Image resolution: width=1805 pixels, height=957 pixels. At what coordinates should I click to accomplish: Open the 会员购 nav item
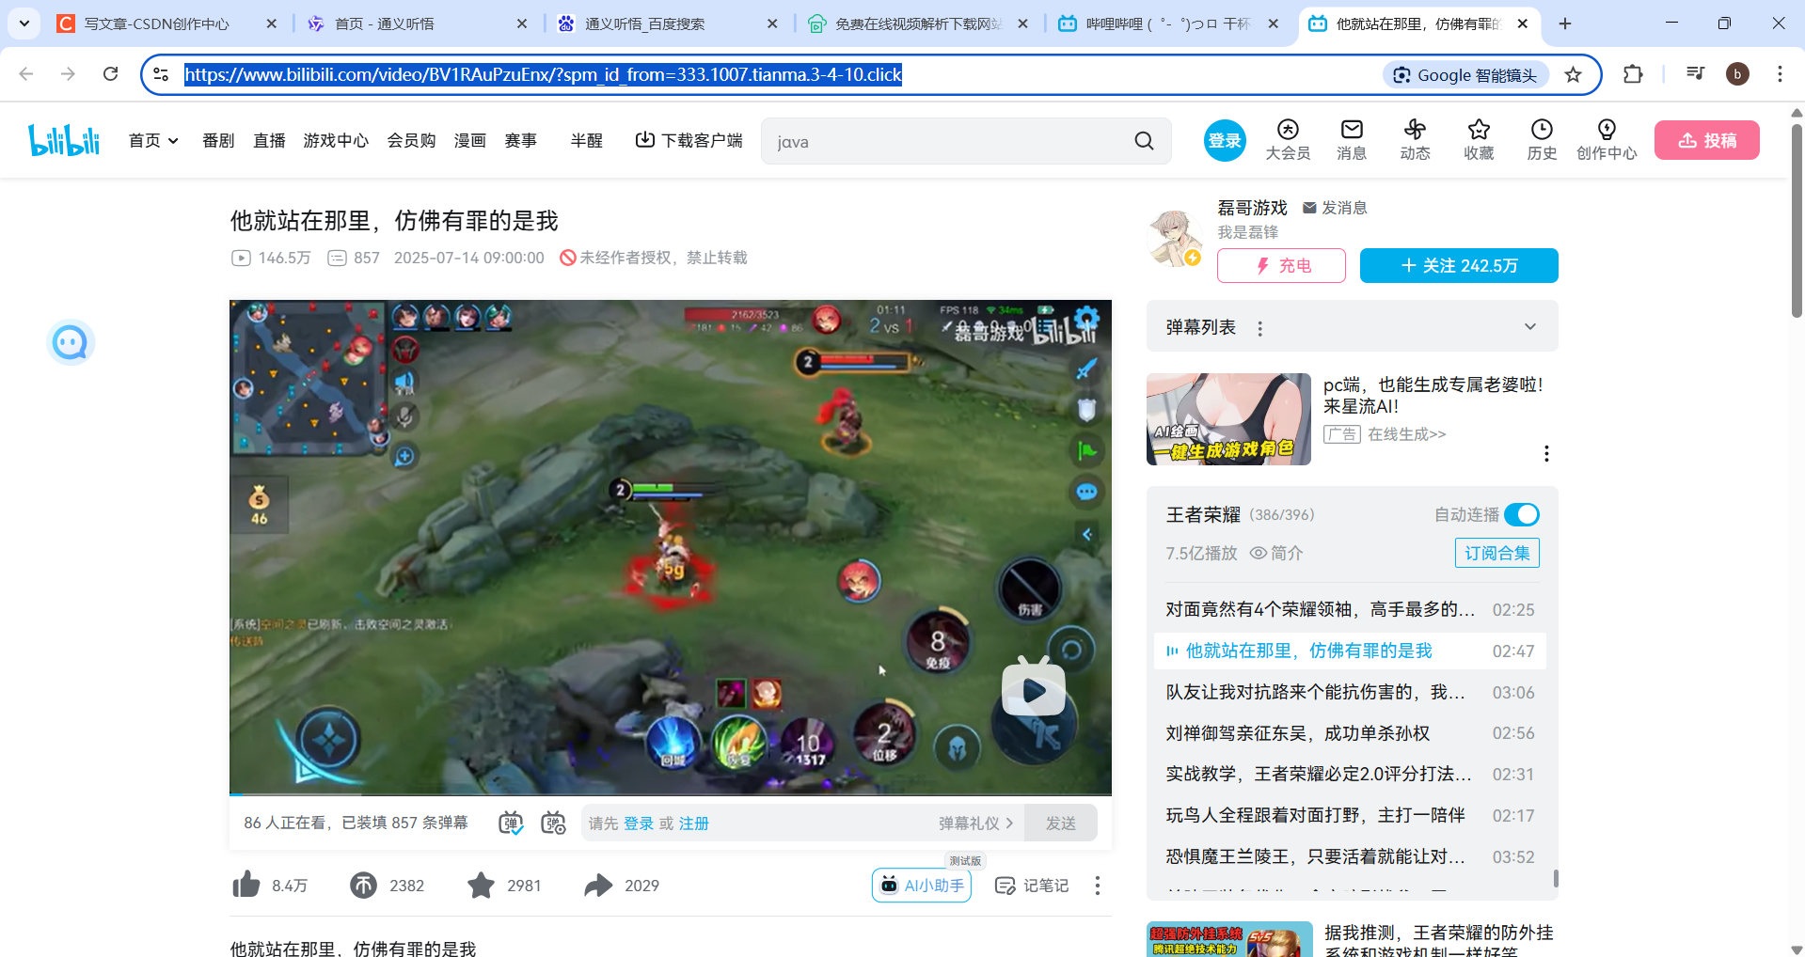(x=411, y=140)
